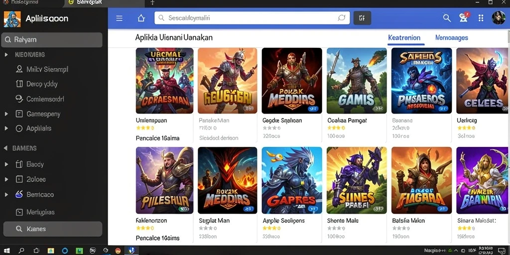Click the Kaanes search button

53,229
